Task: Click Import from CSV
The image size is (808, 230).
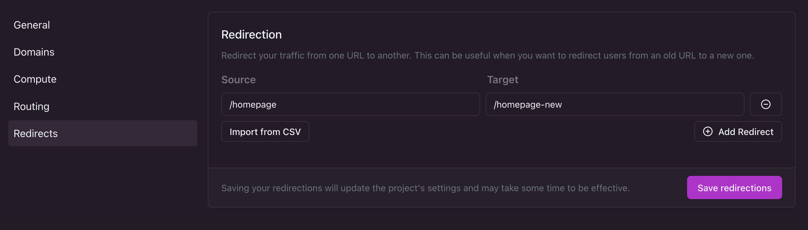Action: [x=265, y=131]
